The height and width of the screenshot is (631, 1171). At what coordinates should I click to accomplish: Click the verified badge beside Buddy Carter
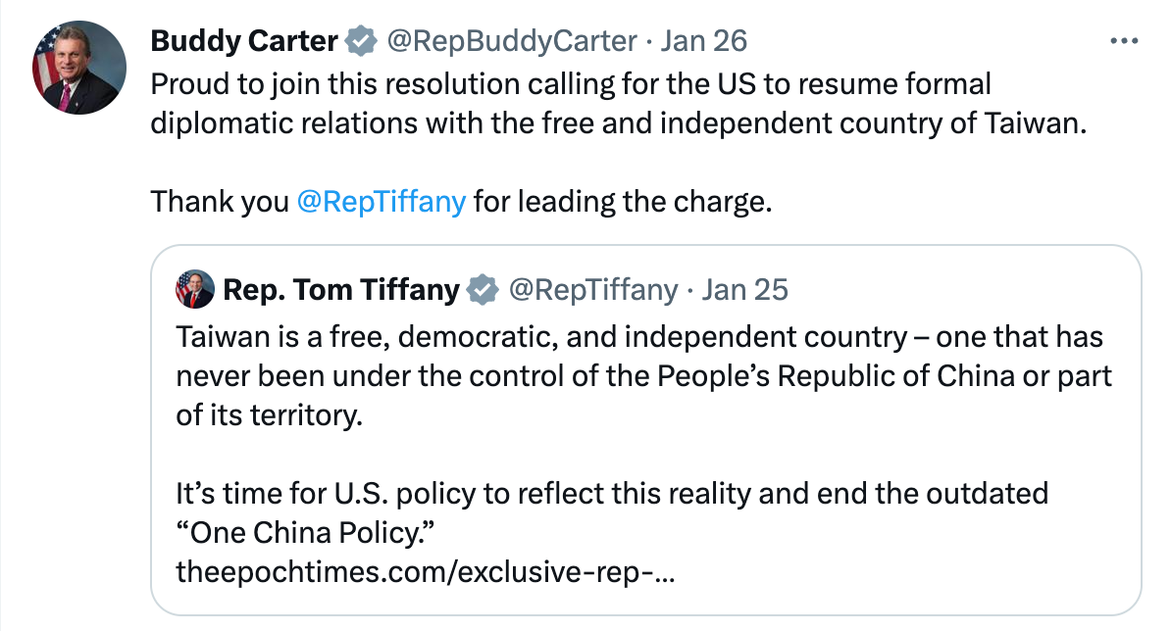tap(360, 41)
